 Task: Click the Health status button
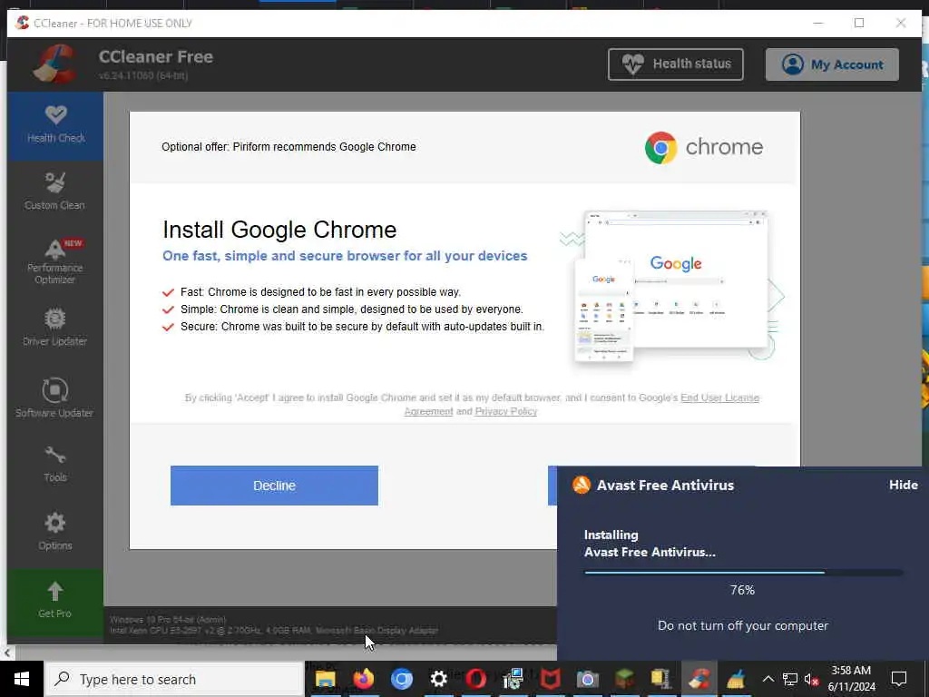tap(675, 64)
